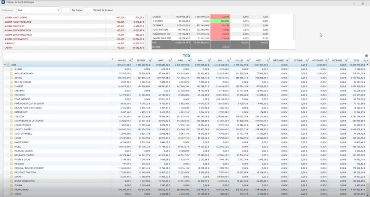370x197 pixels.
Task: Click the search magnifier in SEPTEMBRE column
Action: (287, 61)
